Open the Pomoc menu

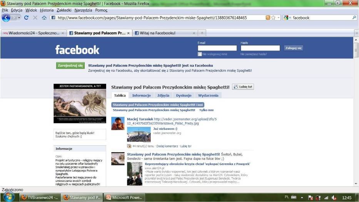(101, 10)
